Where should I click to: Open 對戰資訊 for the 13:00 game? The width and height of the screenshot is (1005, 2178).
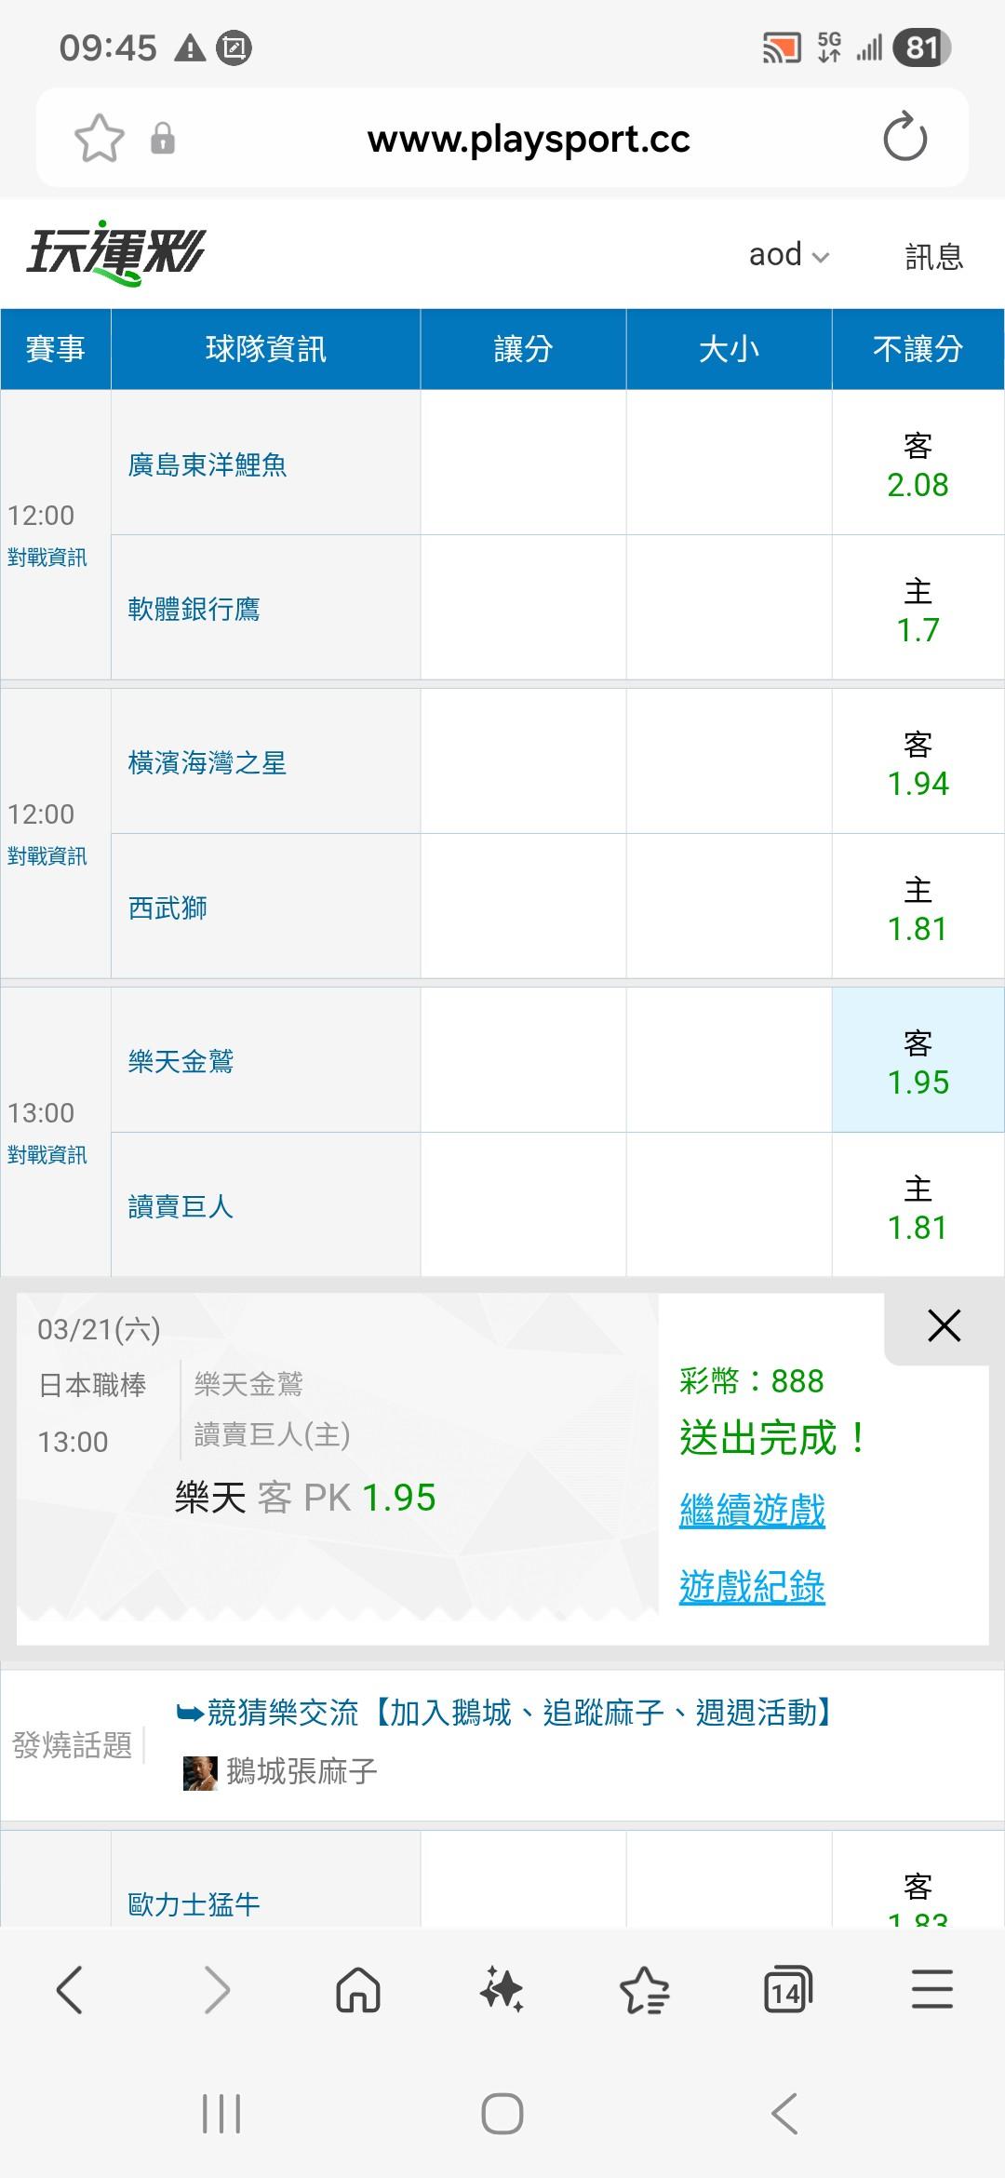pyautogui.click(x=47, y=1155)
